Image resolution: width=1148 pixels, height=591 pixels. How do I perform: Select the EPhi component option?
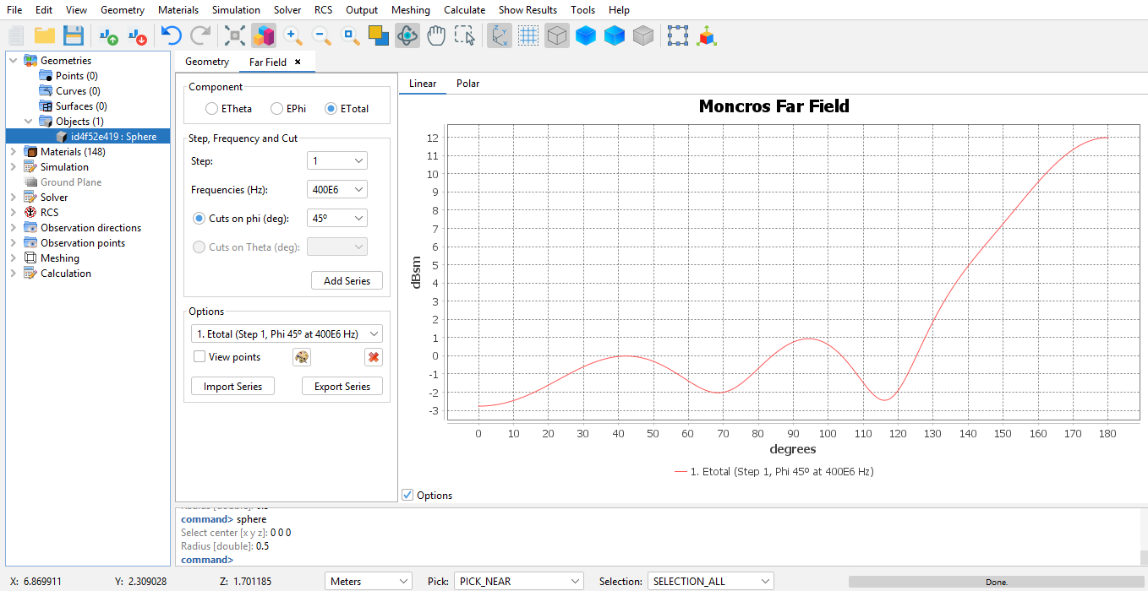[276, 109]
